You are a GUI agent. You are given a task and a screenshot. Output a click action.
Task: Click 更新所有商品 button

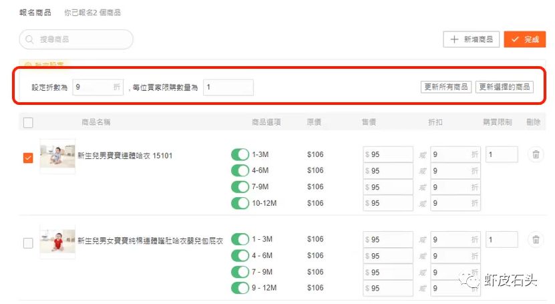pos(446,87)
